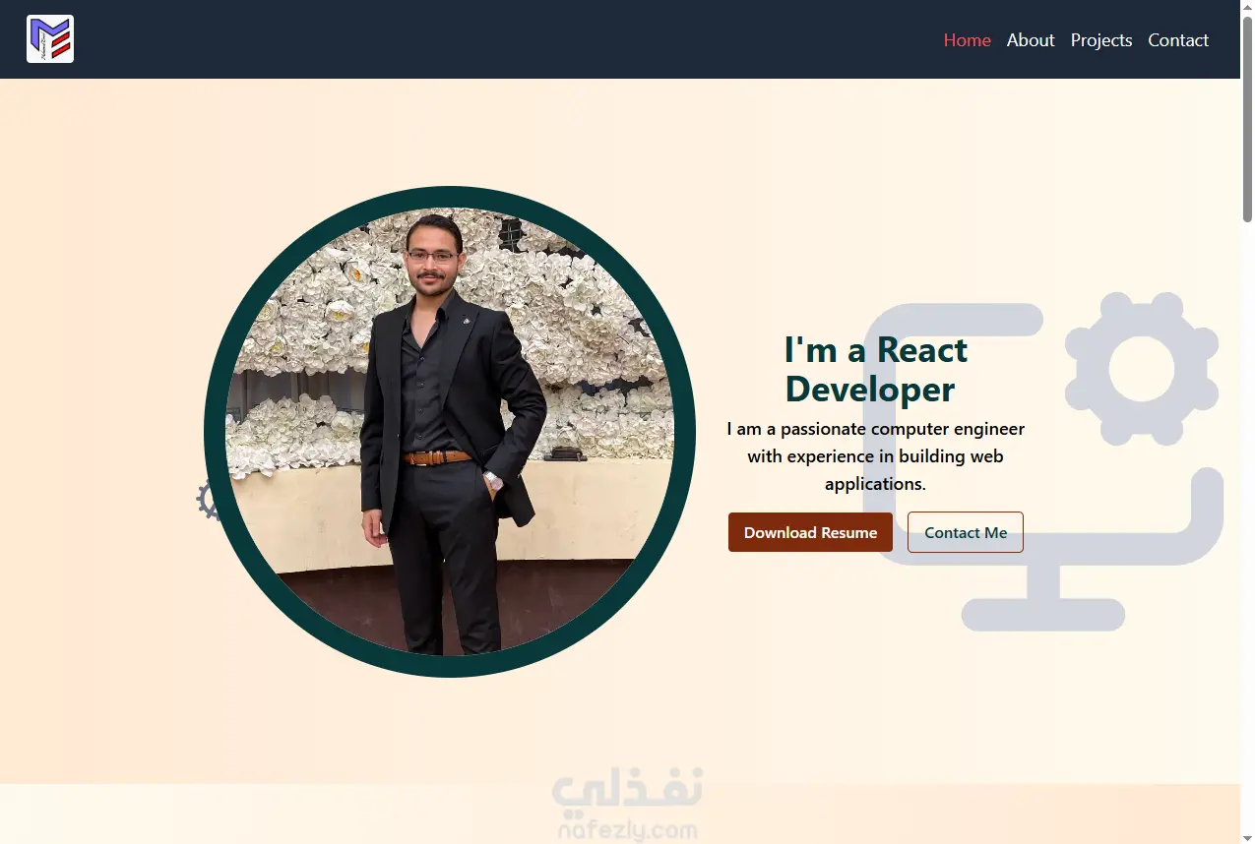Screen dimensions: 1255x844
Task: Open the Projects nav link
Action: (1100, 39)
